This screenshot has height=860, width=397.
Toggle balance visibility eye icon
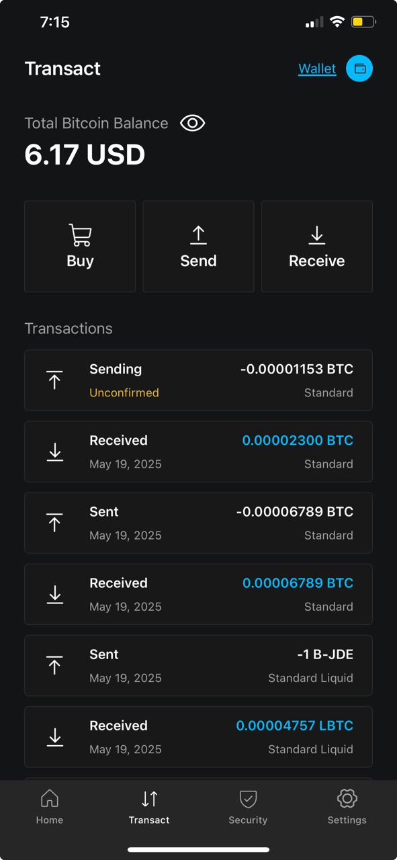click(x=193, y=123)
